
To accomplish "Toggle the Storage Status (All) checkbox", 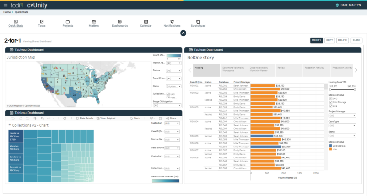I will click(331, 98).
